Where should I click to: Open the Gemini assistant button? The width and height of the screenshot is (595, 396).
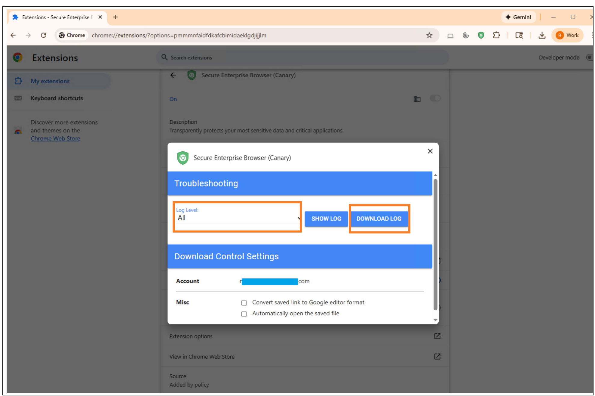point(518,17)
